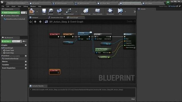Open the Help menu

pos(40,6)
